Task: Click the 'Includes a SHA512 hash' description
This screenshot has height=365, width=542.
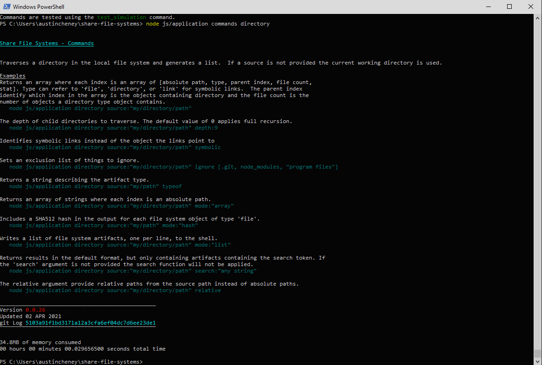Action: point(130,219)
